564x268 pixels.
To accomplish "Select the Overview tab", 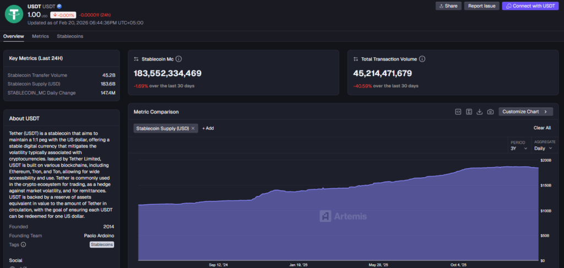I will (x=13, y=36).
